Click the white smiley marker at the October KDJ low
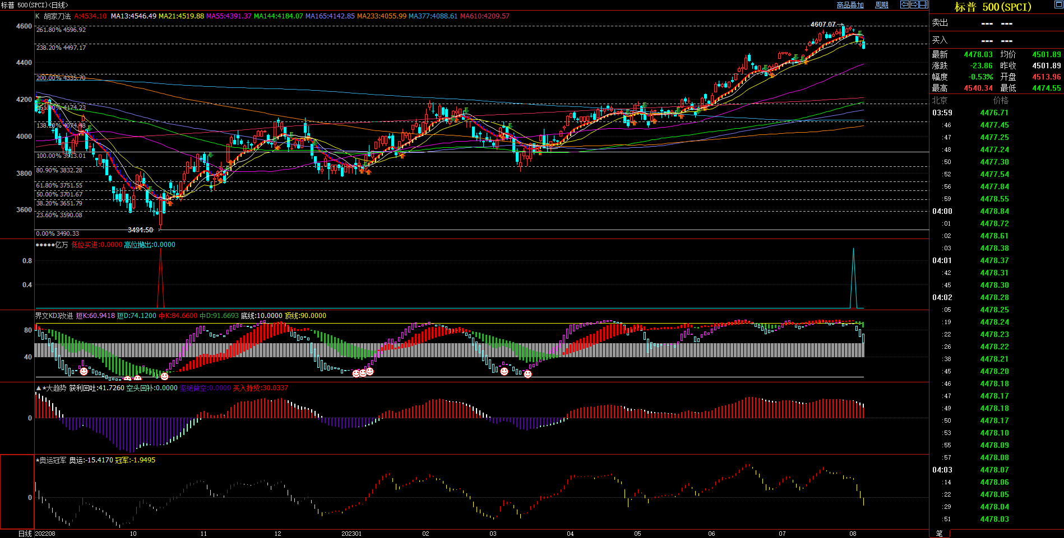The image size is (1064, 538). [x=164, y=376]
